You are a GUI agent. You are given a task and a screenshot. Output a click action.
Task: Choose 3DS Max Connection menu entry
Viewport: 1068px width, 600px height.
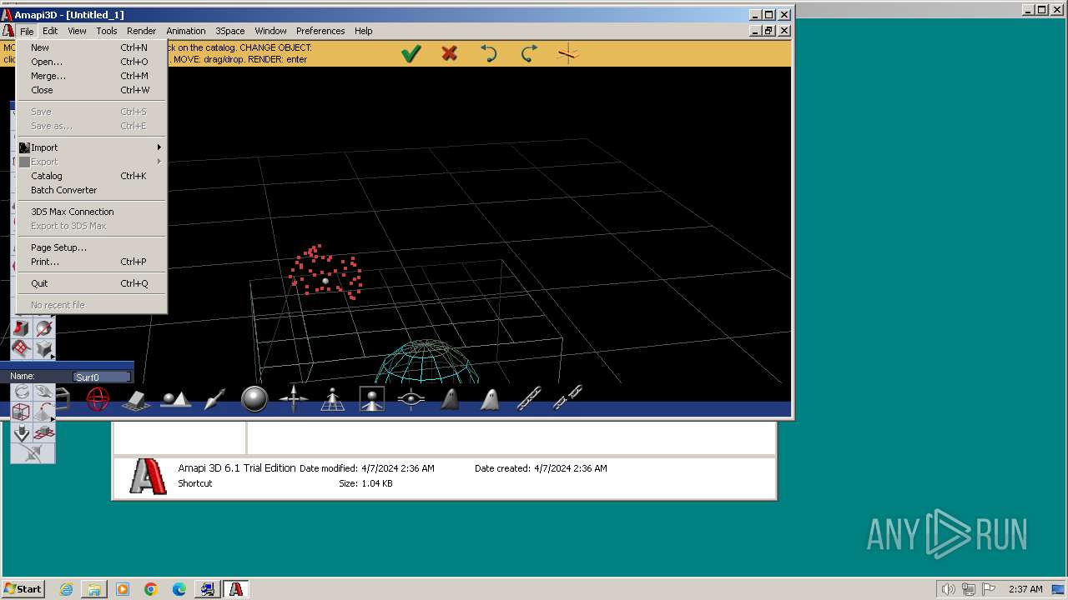pyautogui.click(x=92, y=212)
